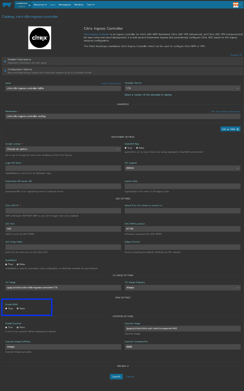Collapse the Configuration Options section
The image size is (244, 391).
(5, 71)
